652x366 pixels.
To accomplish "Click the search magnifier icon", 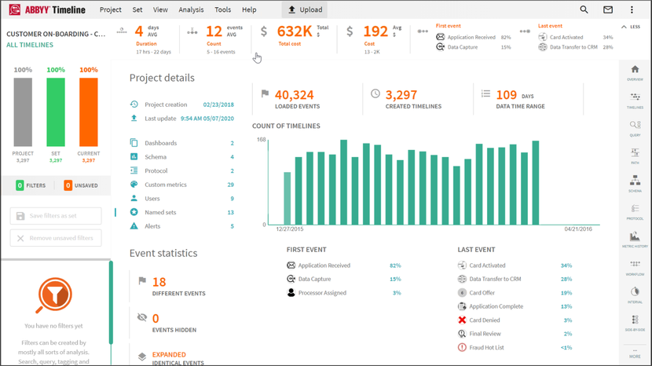I will tap(584, 10).
